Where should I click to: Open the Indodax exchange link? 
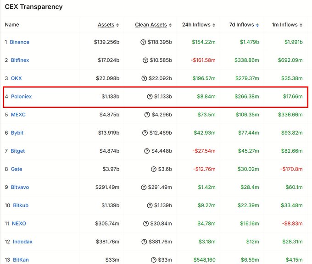click(22, 242)
